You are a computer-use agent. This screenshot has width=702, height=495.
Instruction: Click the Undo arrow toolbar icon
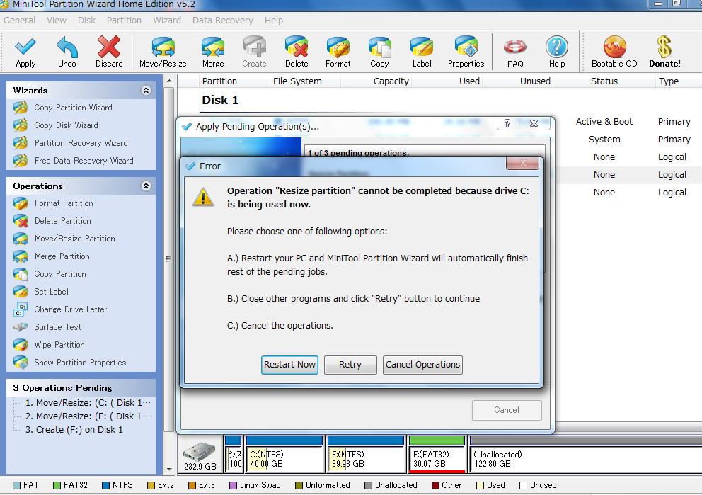(x=67, y=47)
